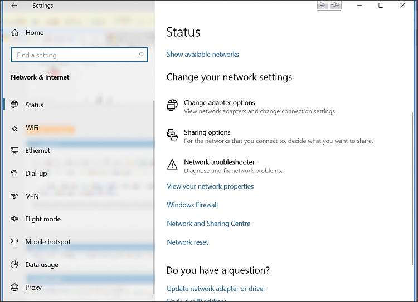Open the VPN settings section
The height and width of the screenshot is (302, 418).
pyautogui.click(x=32, y=196)
